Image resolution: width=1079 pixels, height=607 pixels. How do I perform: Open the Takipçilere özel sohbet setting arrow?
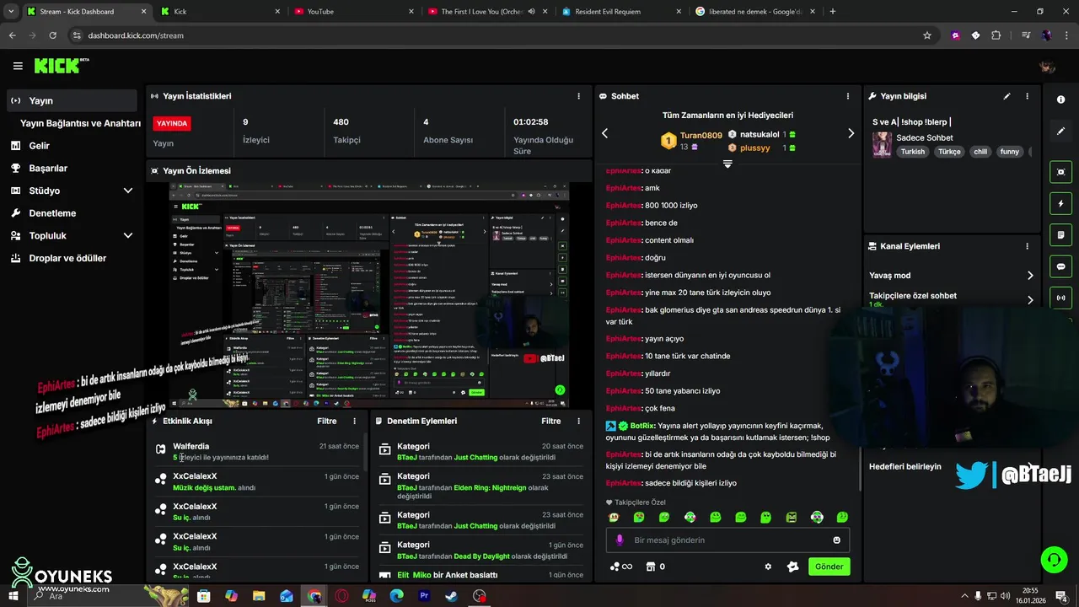1030,299
